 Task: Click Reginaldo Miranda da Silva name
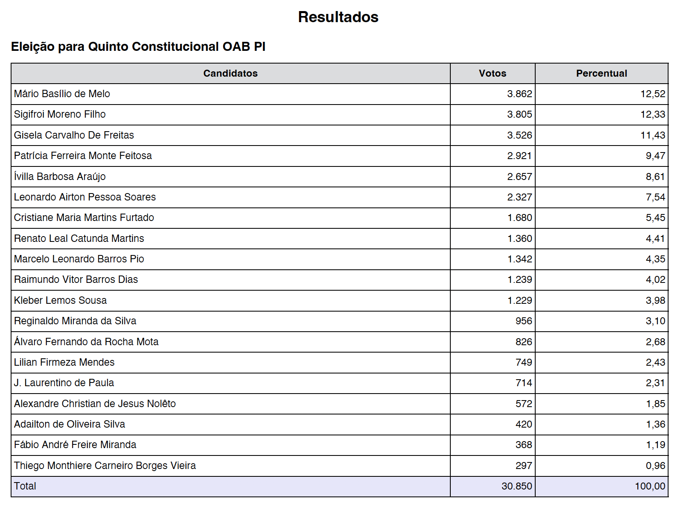(75, 321)
